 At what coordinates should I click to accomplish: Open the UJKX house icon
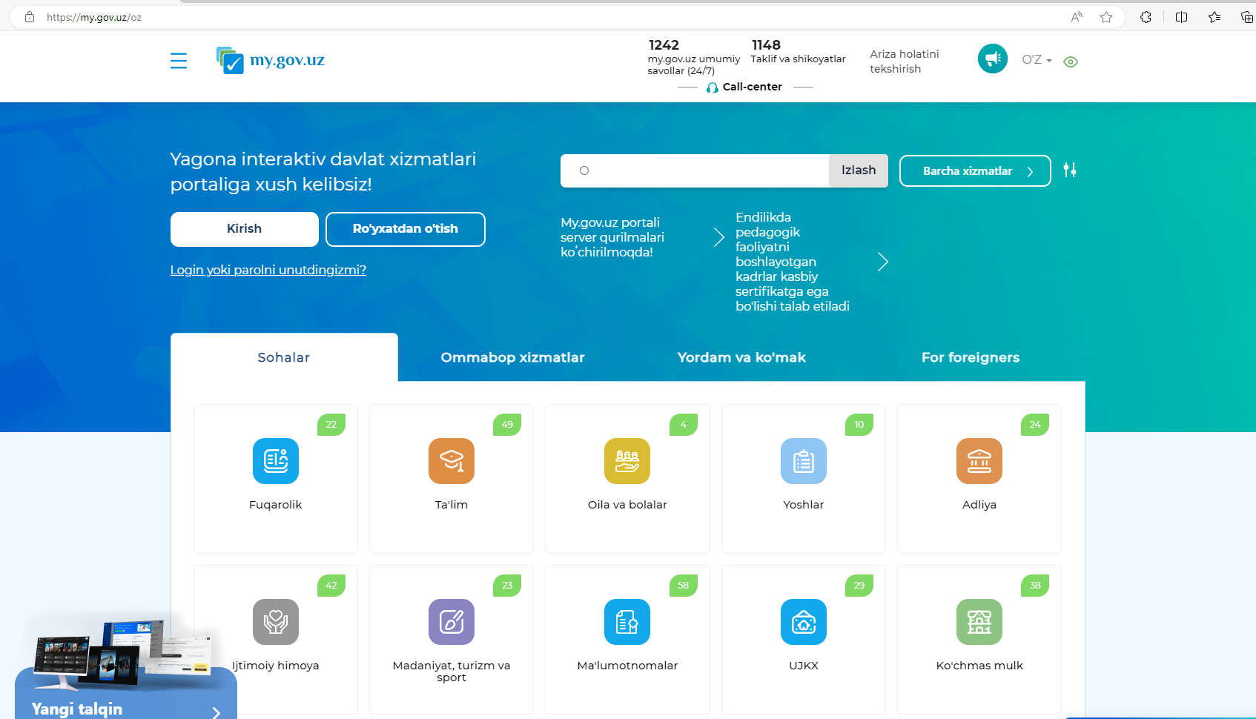click(x=804, y=622)
